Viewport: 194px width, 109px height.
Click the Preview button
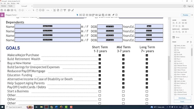click(185, 15)
